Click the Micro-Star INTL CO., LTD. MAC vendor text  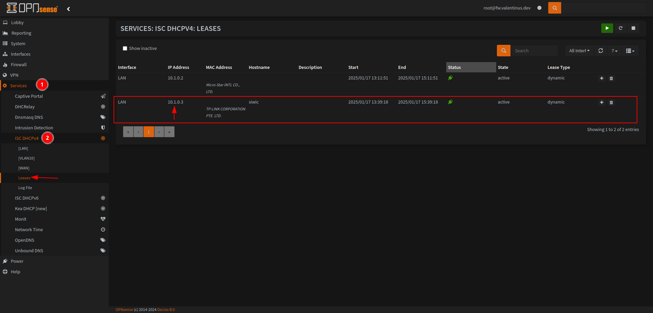point(223,88)
